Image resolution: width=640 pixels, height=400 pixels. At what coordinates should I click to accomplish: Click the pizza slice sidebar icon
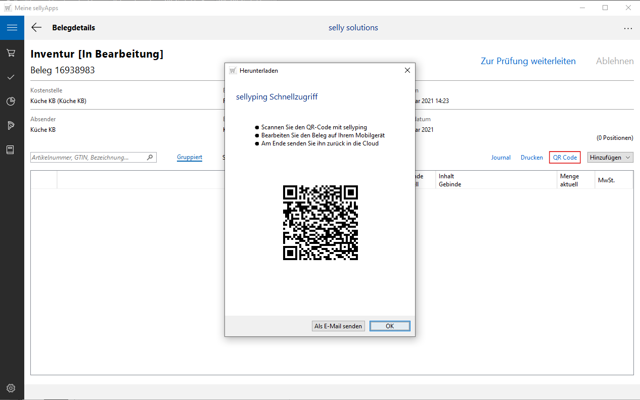[11, 126]
